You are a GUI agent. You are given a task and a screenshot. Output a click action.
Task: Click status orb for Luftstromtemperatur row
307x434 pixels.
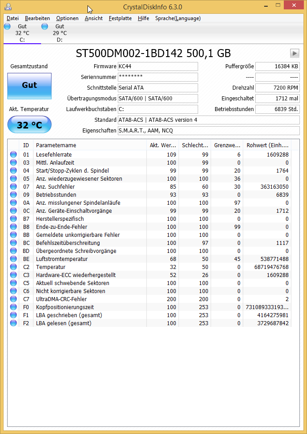coord(13,259)
